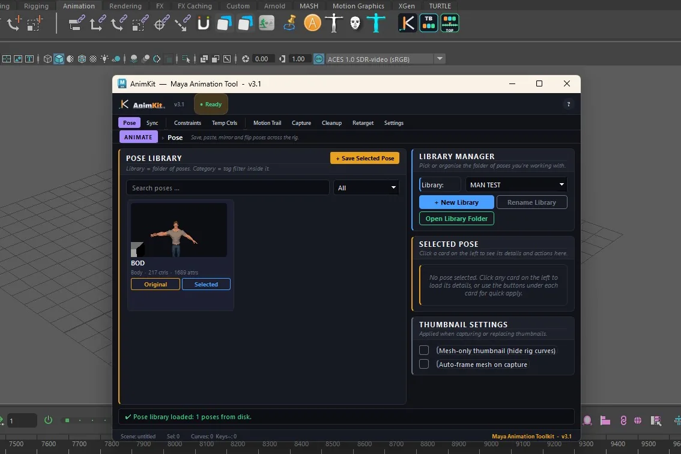Open the Motion Graphics shelf tab
This screenshot has width=681, height=454.
click(359, 6)
